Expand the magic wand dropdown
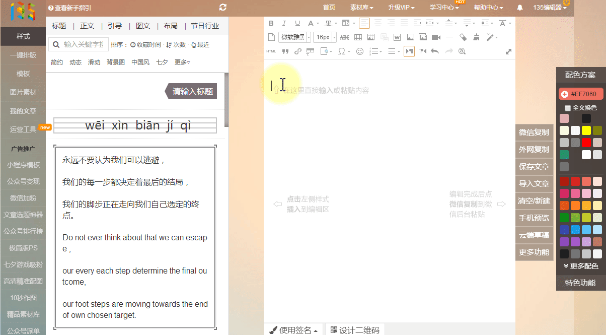606x335 pixels. tap(496, 37)
